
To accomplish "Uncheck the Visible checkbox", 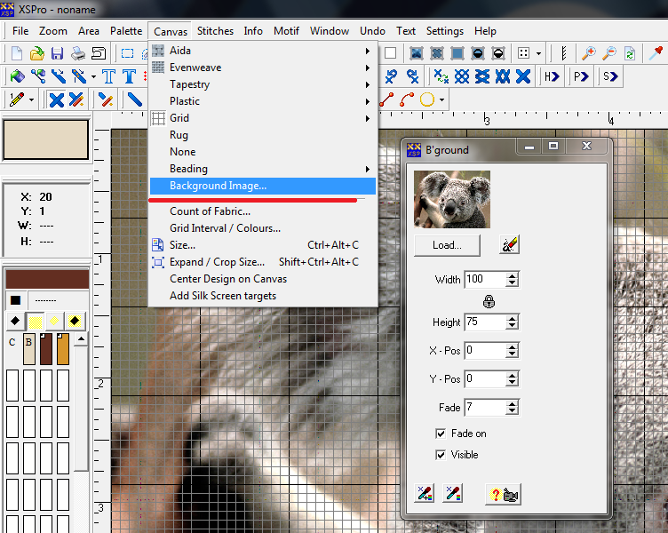I will [441, 455].
